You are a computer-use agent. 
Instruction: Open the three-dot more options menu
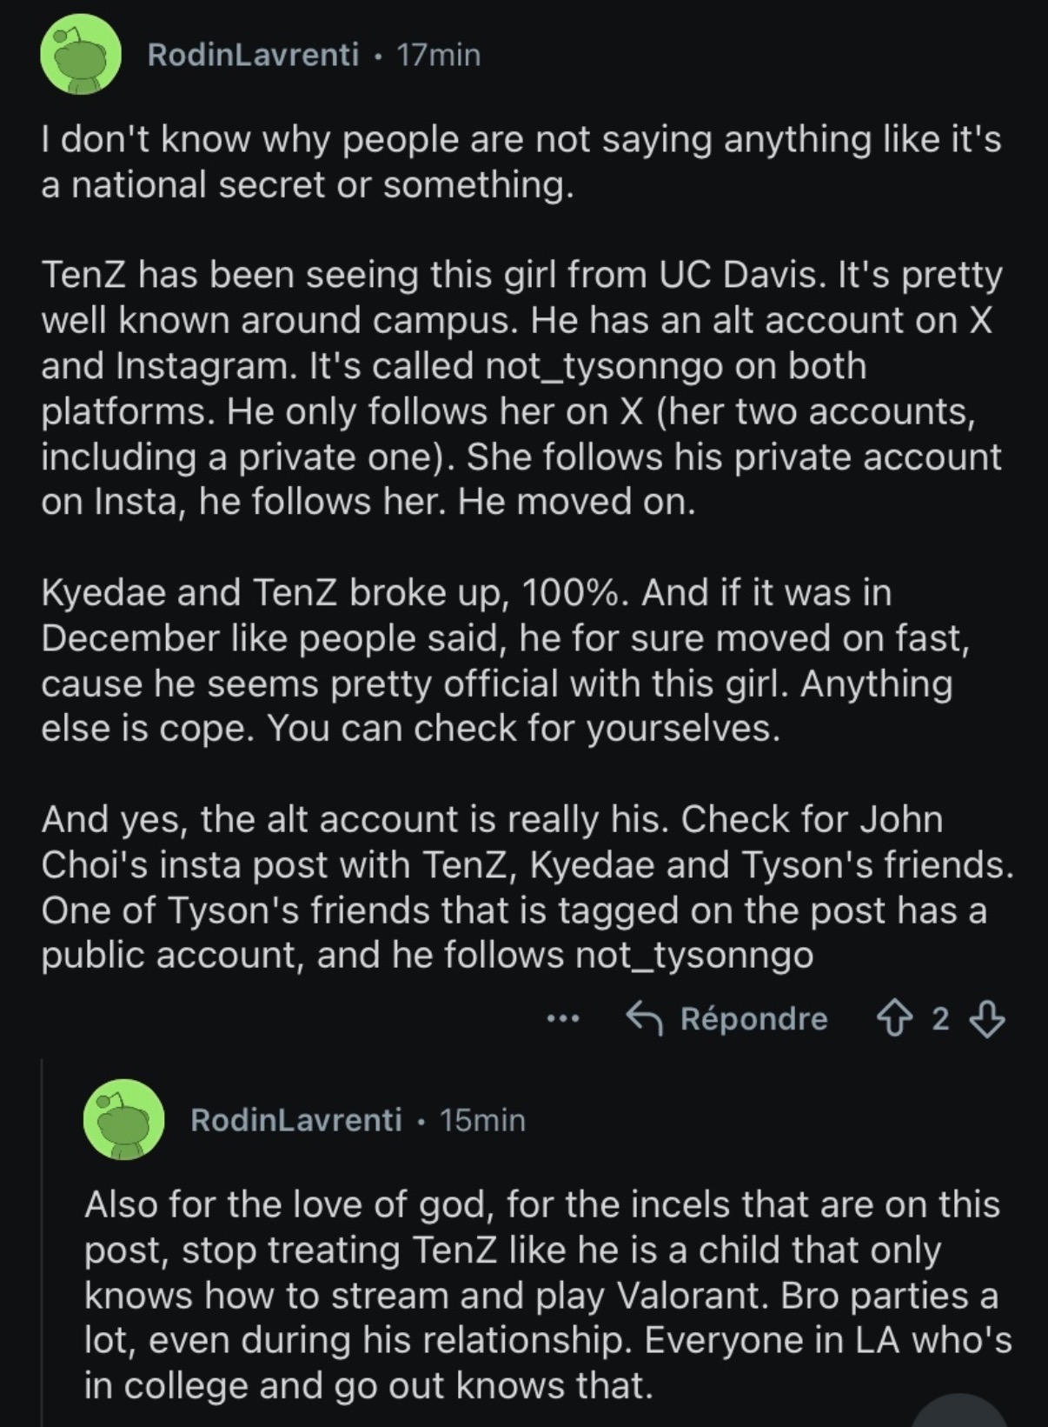562,1017
